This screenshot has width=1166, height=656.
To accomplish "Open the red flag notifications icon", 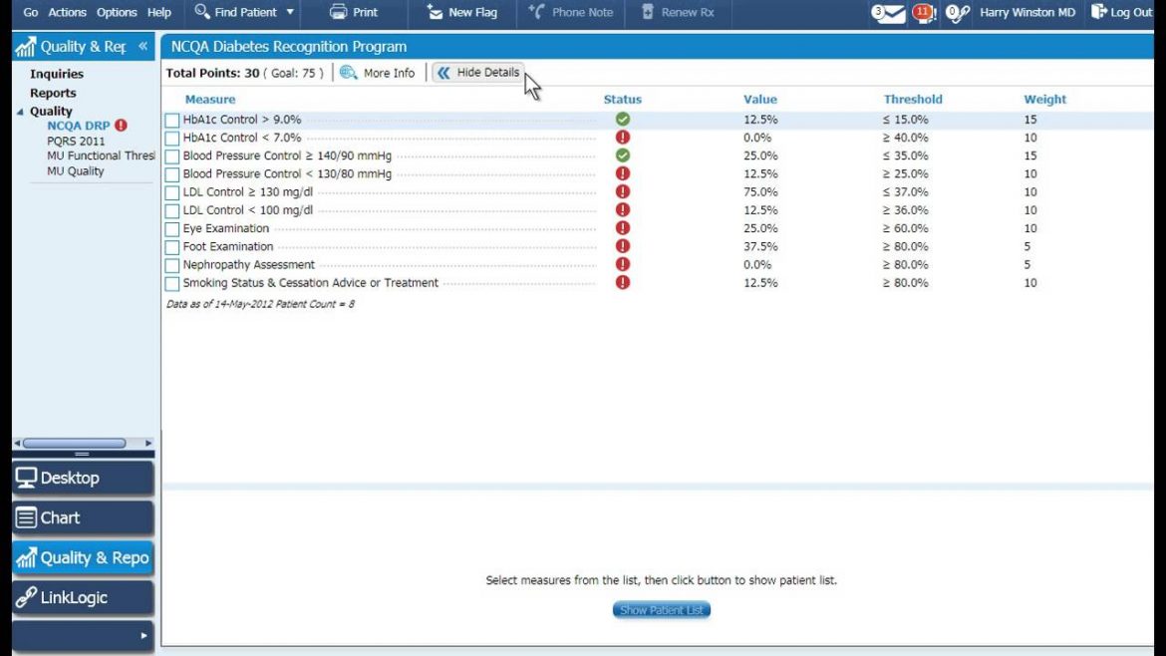I will (923, 13).
